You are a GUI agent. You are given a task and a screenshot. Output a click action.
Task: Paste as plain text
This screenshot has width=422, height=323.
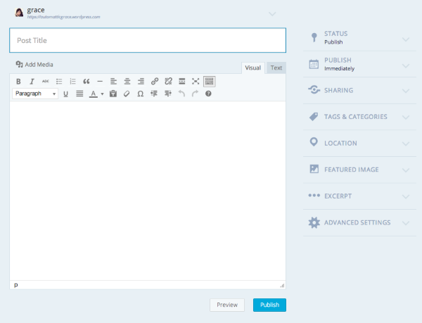coord(113,94)
